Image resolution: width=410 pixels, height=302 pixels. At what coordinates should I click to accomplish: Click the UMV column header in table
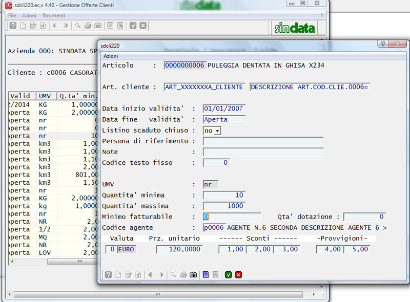(46, 96)
